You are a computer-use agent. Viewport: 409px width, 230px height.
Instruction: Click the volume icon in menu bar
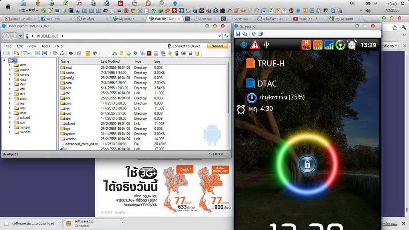[x=368, y=11]
